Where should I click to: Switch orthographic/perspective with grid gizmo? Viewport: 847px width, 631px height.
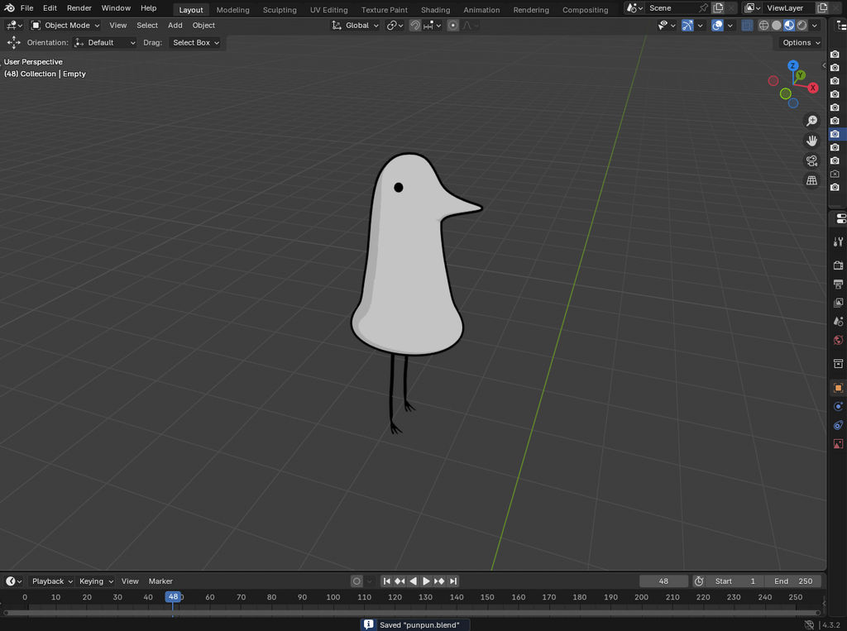[811, 180]
